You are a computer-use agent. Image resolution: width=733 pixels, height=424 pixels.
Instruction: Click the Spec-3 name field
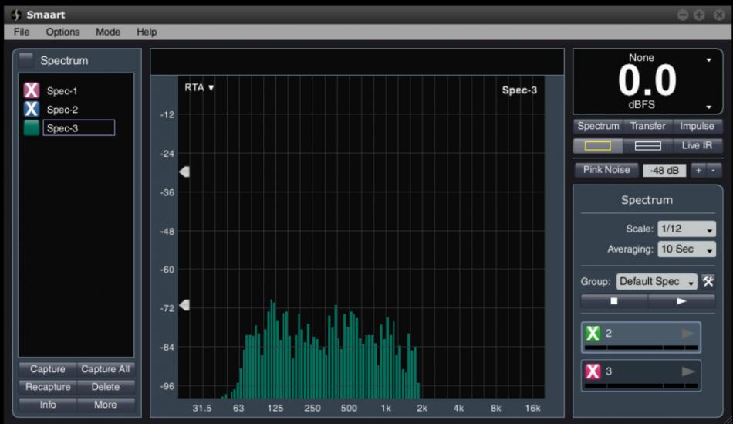(x=79, y=127)
